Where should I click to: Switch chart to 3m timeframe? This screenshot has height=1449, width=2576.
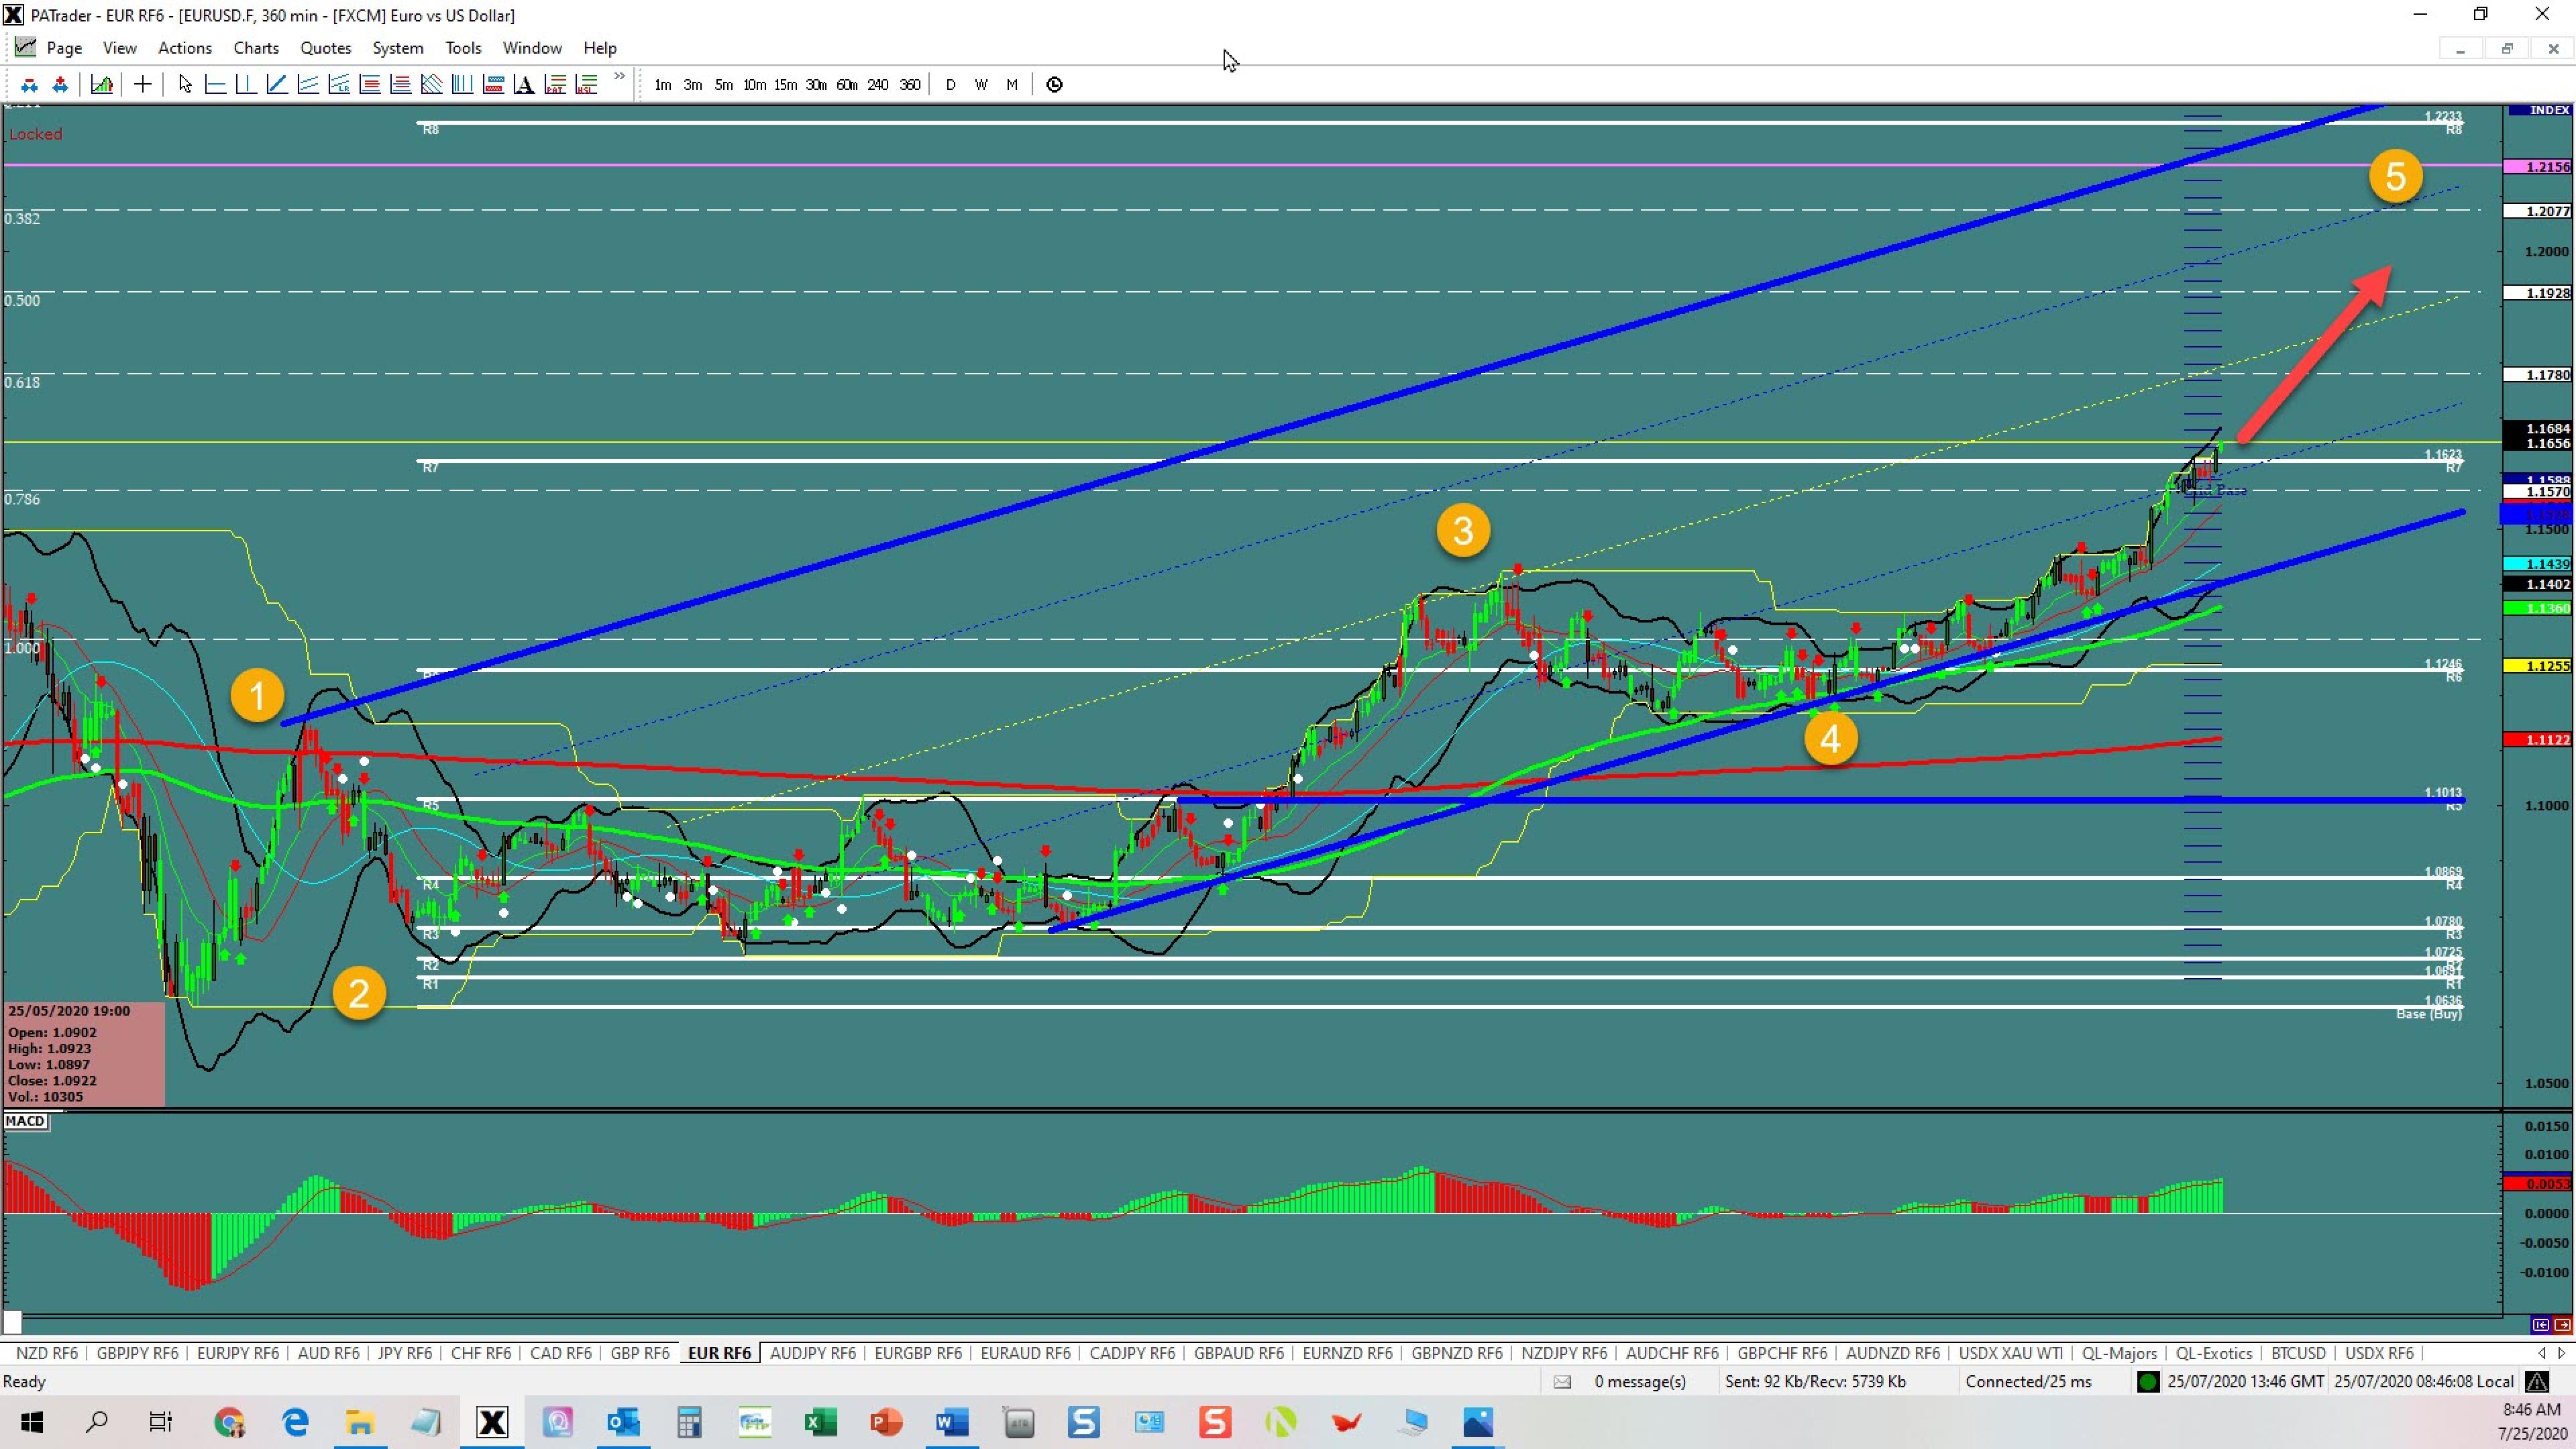(693, 85)
